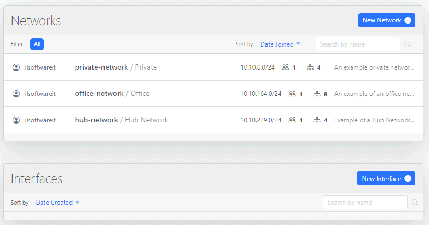Image resolution: width=429 pixels, height=225 pixels.
Task: Click the members icon in hub-network row
Action: coord(285,120)
